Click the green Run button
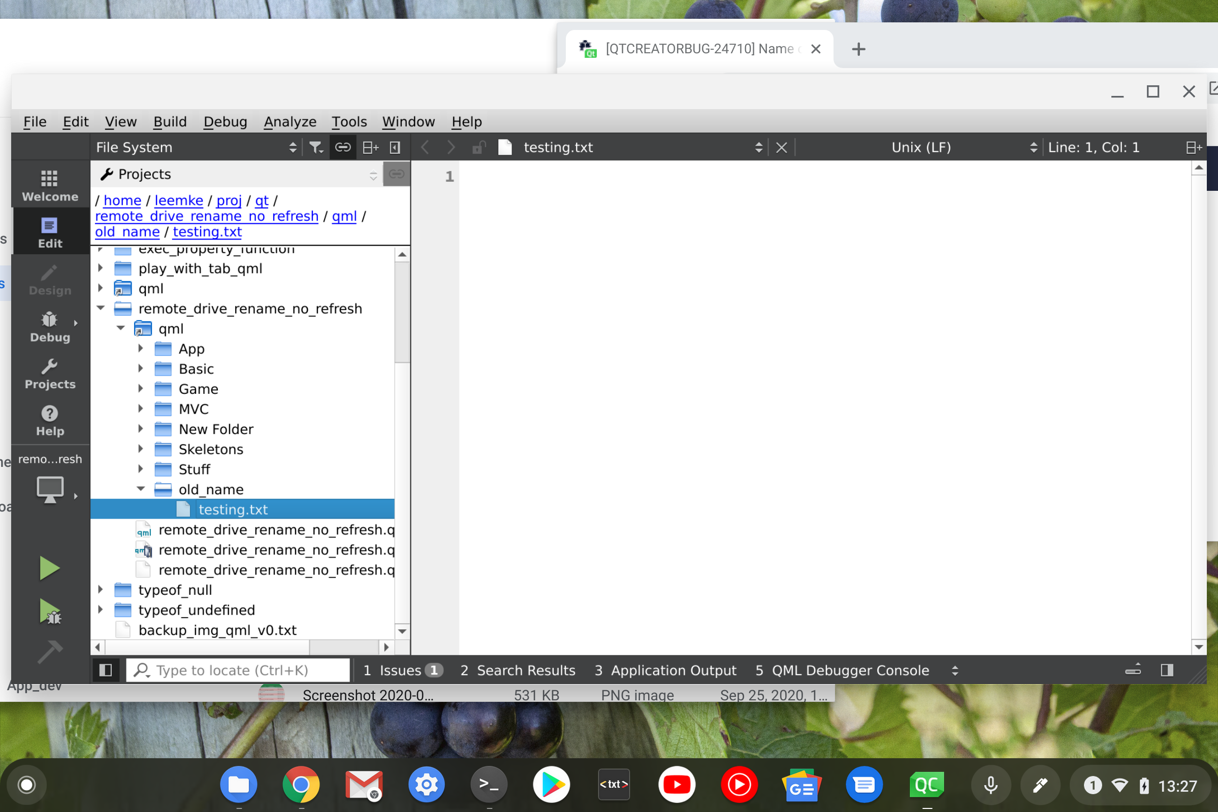This screenshot has height=812, width=1218. [50, 568]
